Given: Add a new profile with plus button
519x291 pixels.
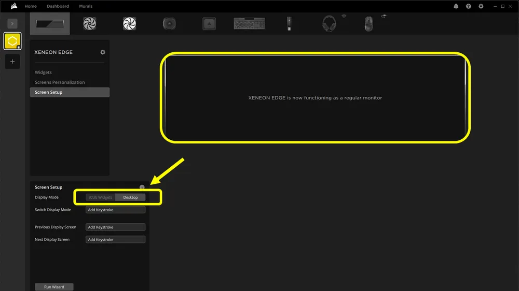Looking at the screenshot, I should click(x=12, y=62).
